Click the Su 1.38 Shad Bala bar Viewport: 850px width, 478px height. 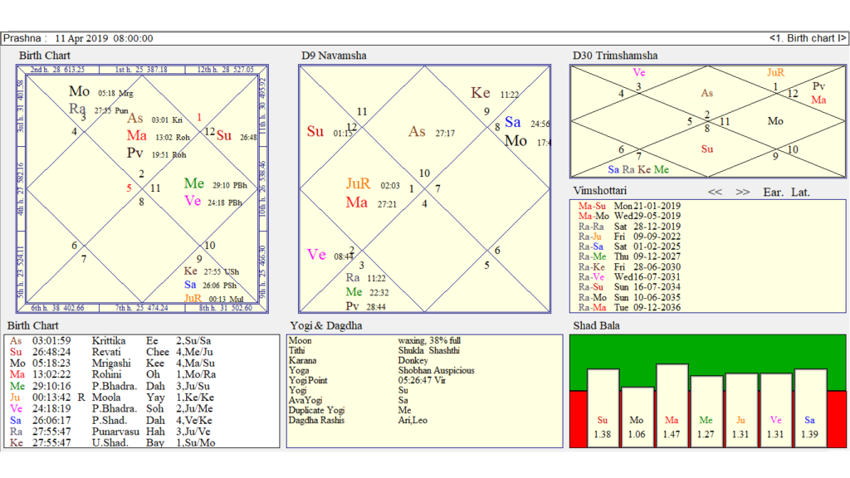[x=603, y=408]
